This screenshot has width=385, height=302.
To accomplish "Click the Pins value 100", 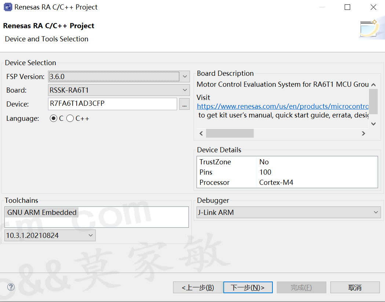I will 265,172.
